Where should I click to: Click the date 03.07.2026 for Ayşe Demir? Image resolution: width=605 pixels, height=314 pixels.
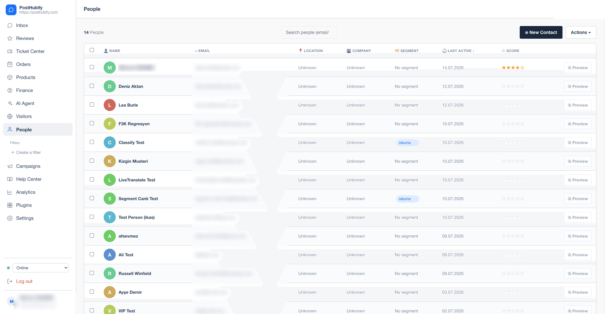[453, 292]
